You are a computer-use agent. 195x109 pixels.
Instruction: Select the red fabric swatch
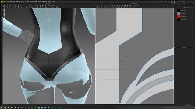pos(179,17)
